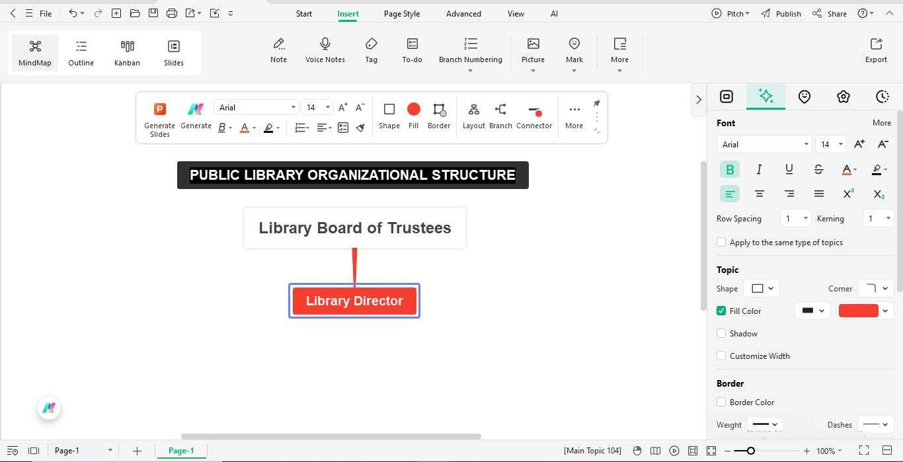Switch to Kanban view

coord(127,52)
